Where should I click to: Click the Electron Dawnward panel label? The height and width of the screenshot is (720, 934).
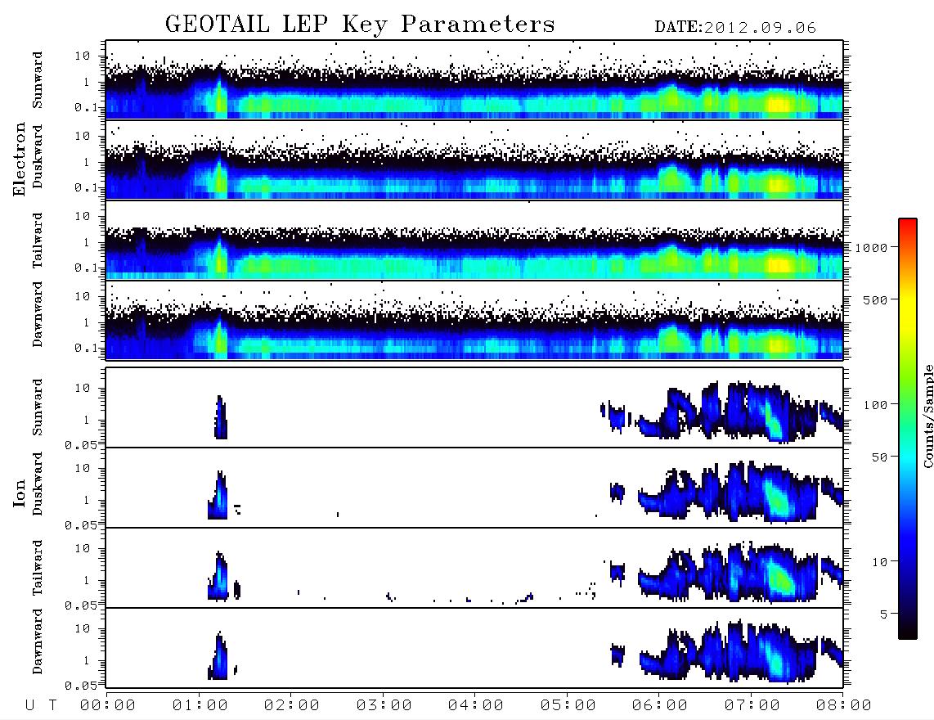pos(37,315)
